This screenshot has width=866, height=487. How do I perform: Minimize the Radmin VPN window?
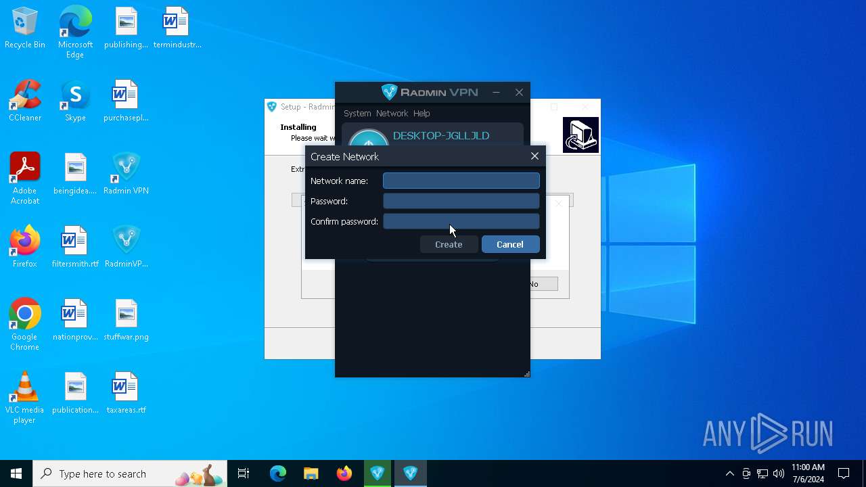(496, 92)
